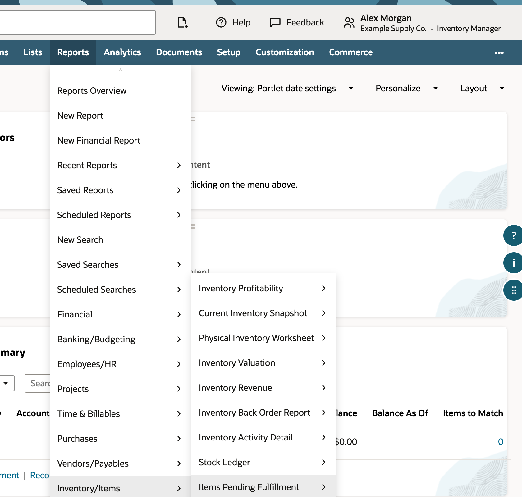Select Items Pending Fulfillment
Image resolution: width=522 pixels, height=497 pixels.
pos(263,486)
